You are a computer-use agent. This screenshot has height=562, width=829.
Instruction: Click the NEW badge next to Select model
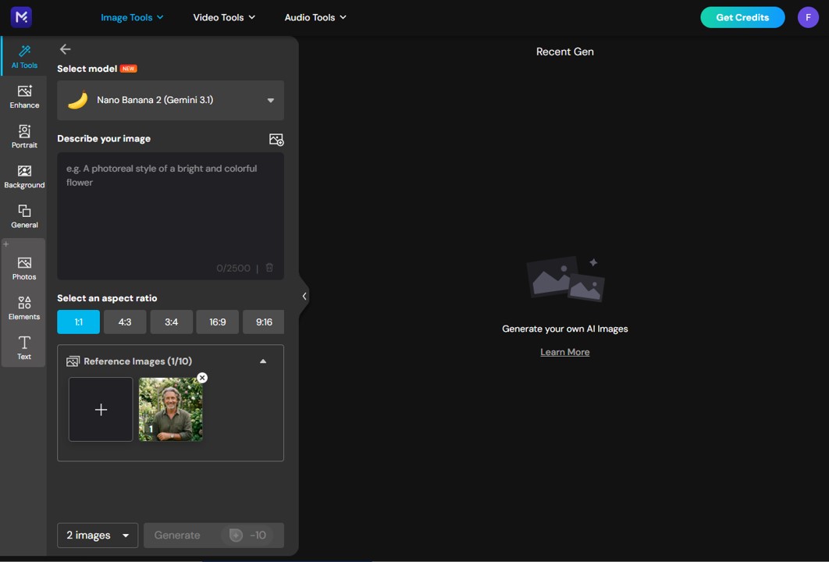pyautogui.click(x=129, y=69)
